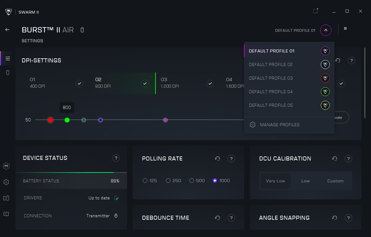This screenshot has height=237, width=371.
Task: Click the red DPI slider handle
Action: pos(50,120)
